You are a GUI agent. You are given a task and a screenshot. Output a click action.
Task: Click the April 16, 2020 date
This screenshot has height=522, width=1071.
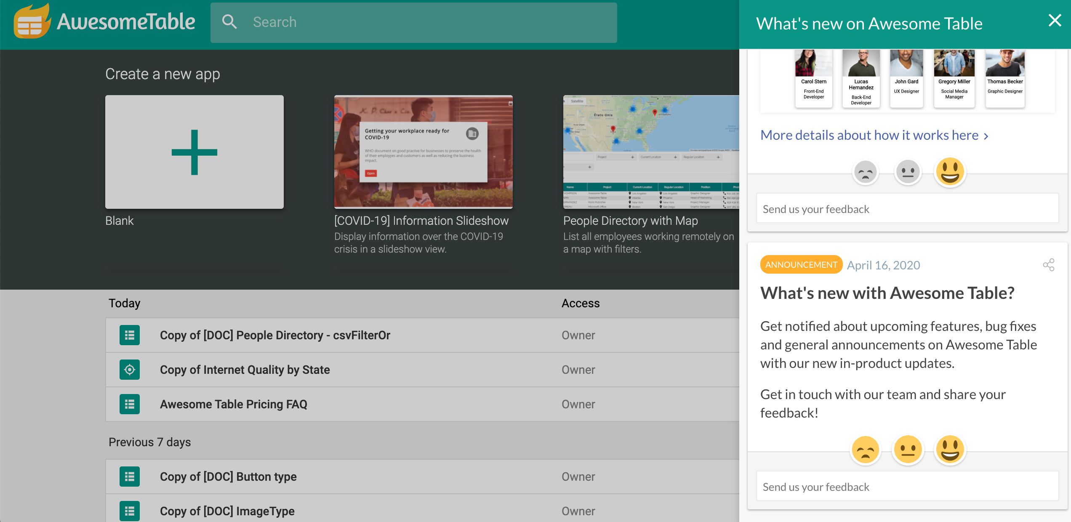[x=883, y=265]
